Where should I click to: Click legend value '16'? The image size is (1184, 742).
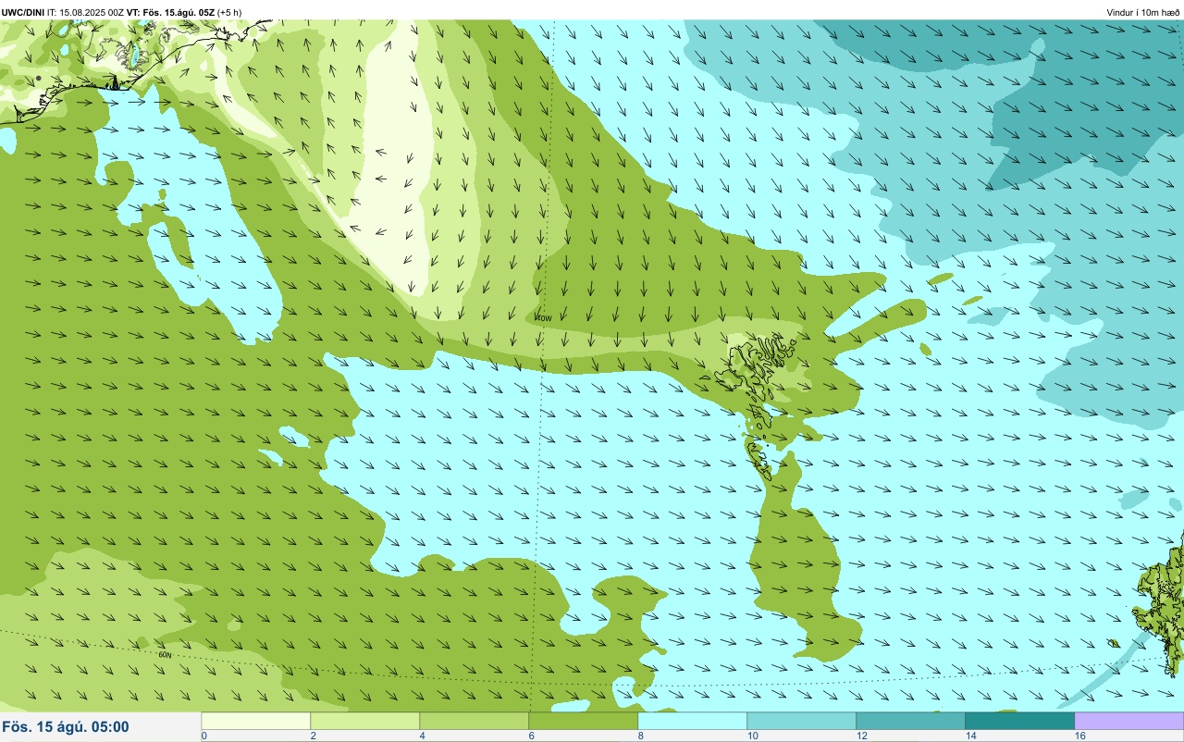pyautogui.click(x=1080, y=736)
